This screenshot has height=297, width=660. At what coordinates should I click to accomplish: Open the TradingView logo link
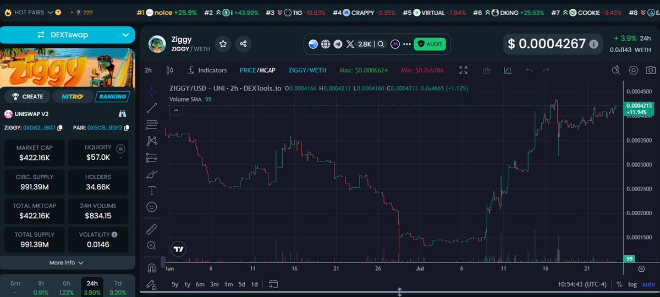(178, 249)
